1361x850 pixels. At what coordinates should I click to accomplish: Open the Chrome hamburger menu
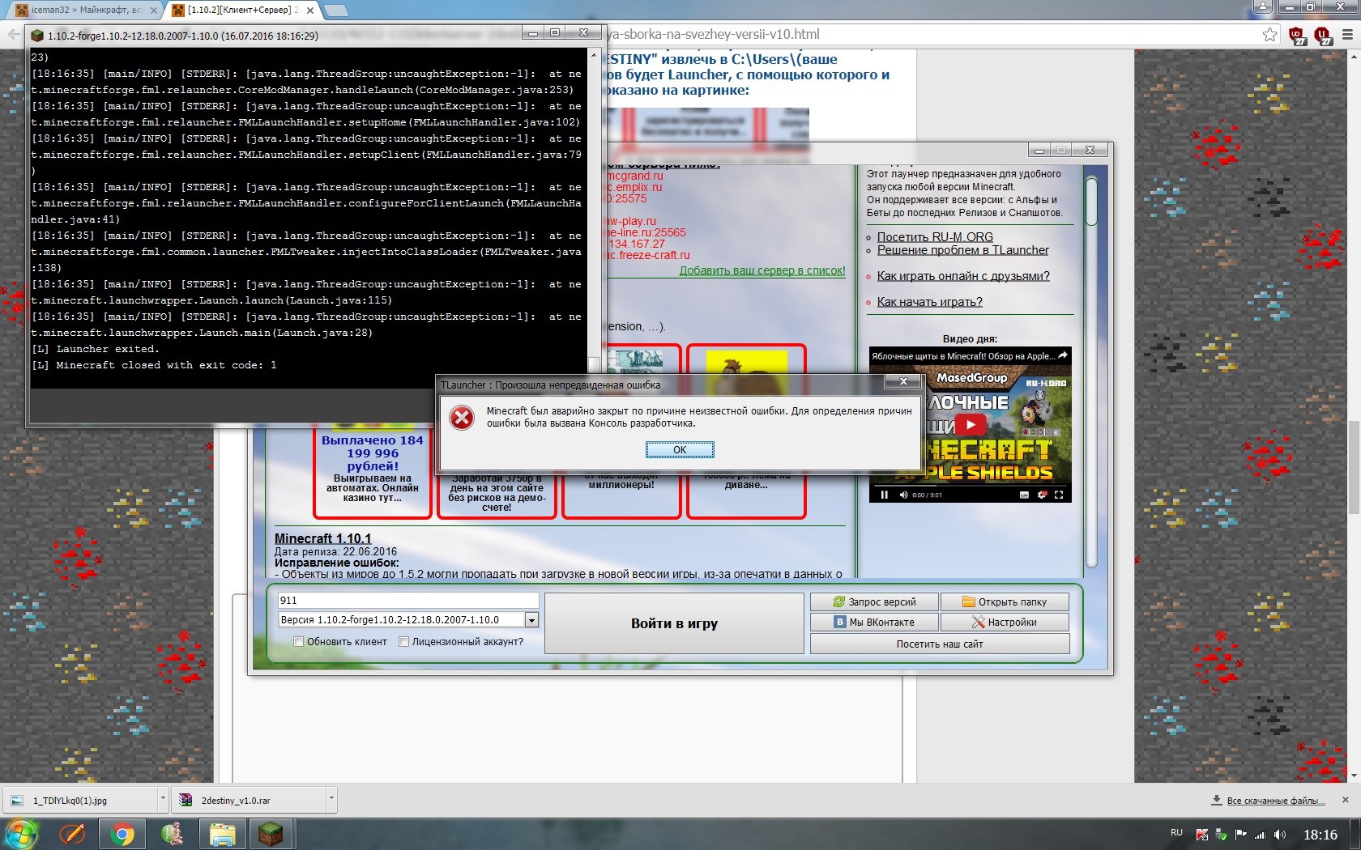1347,35
